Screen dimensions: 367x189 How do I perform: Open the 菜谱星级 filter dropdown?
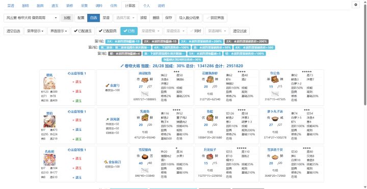coord(150,31)
